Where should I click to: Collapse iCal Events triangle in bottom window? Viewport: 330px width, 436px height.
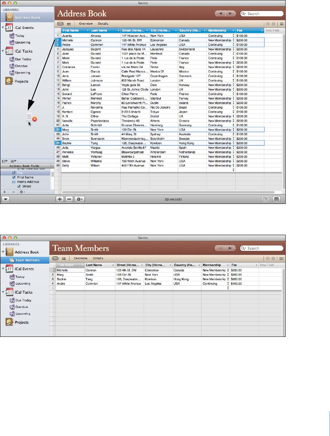[x=3, y=269]
